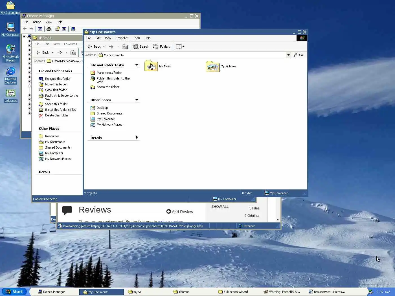The image size is (395, 296).
Task: Open Tools menu in My Documents window
Action: [x=137, y=38]
